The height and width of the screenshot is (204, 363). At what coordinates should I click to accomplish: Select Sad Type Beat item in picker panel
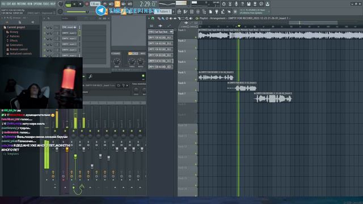tap(161, 32)
